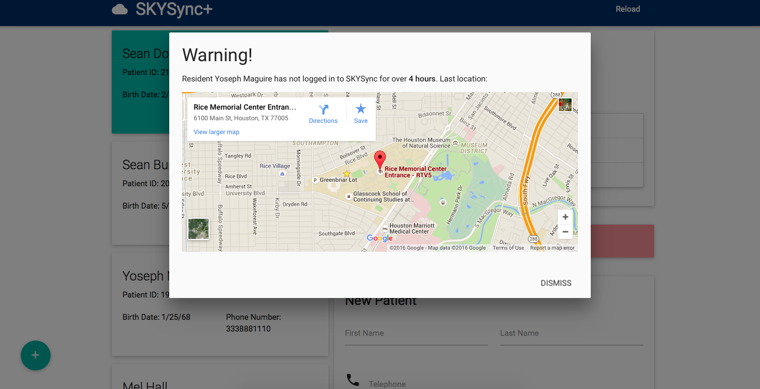Click the floating add patient button
Viewport: 760px width, 389px height.
(x=36, y=355)
